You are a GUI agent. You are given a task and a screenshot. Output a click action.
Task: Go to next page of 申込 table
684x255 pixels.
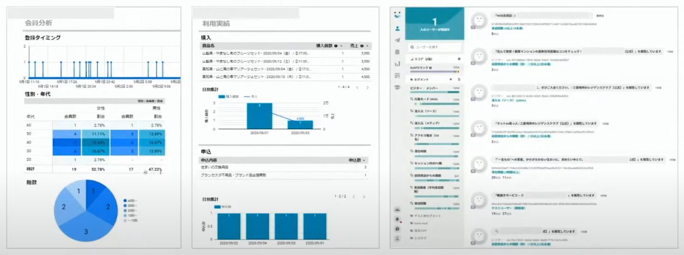364,197
